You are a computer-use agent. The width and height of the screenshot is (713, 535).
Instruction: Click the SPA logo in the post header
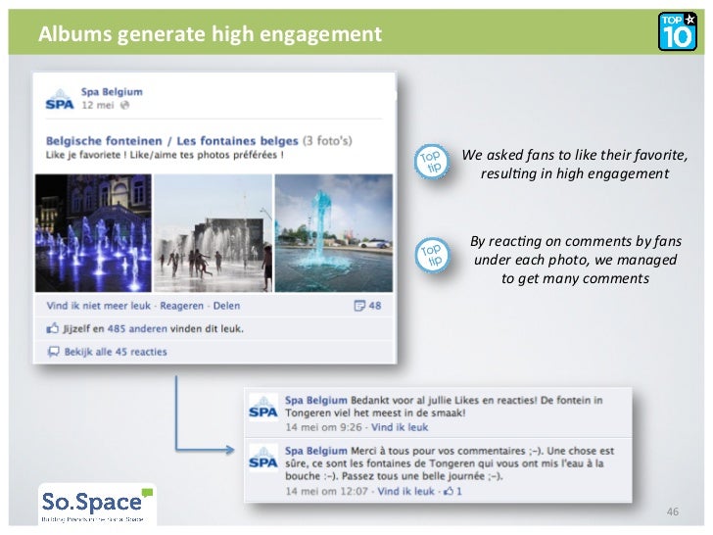point(60,99)
